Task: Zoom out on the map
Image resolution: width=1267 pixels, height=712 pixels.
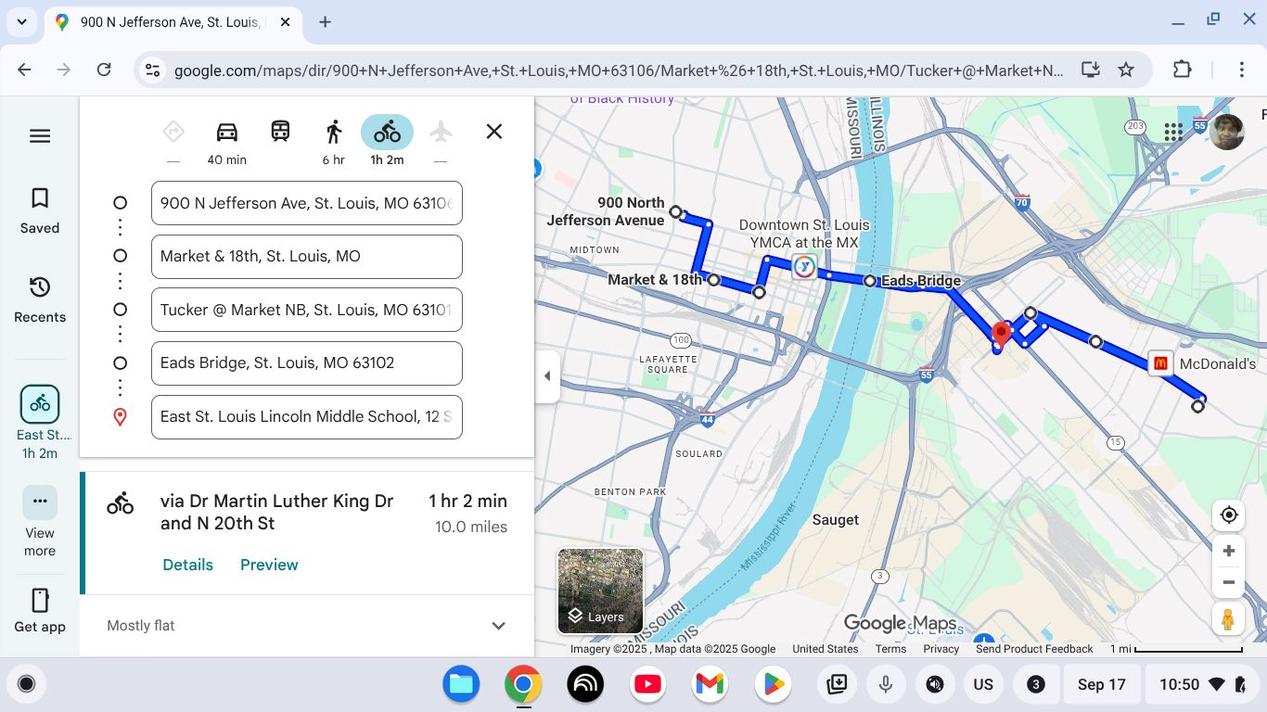Action: pos(1229,583)
